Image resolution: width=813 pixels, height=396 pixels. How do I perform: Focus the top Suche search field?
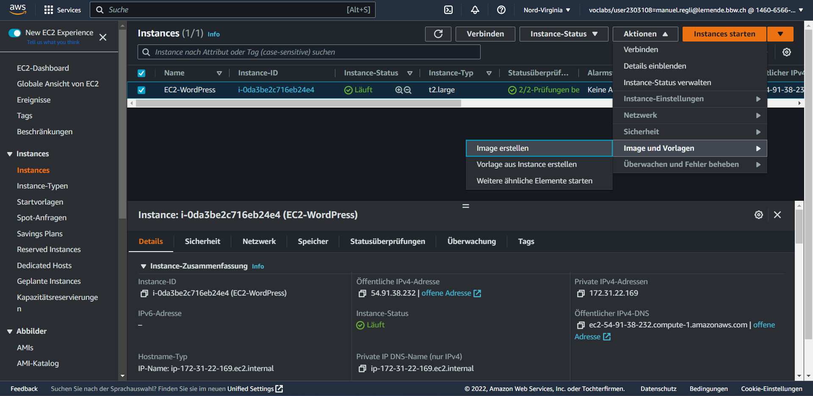pos(232,10)
